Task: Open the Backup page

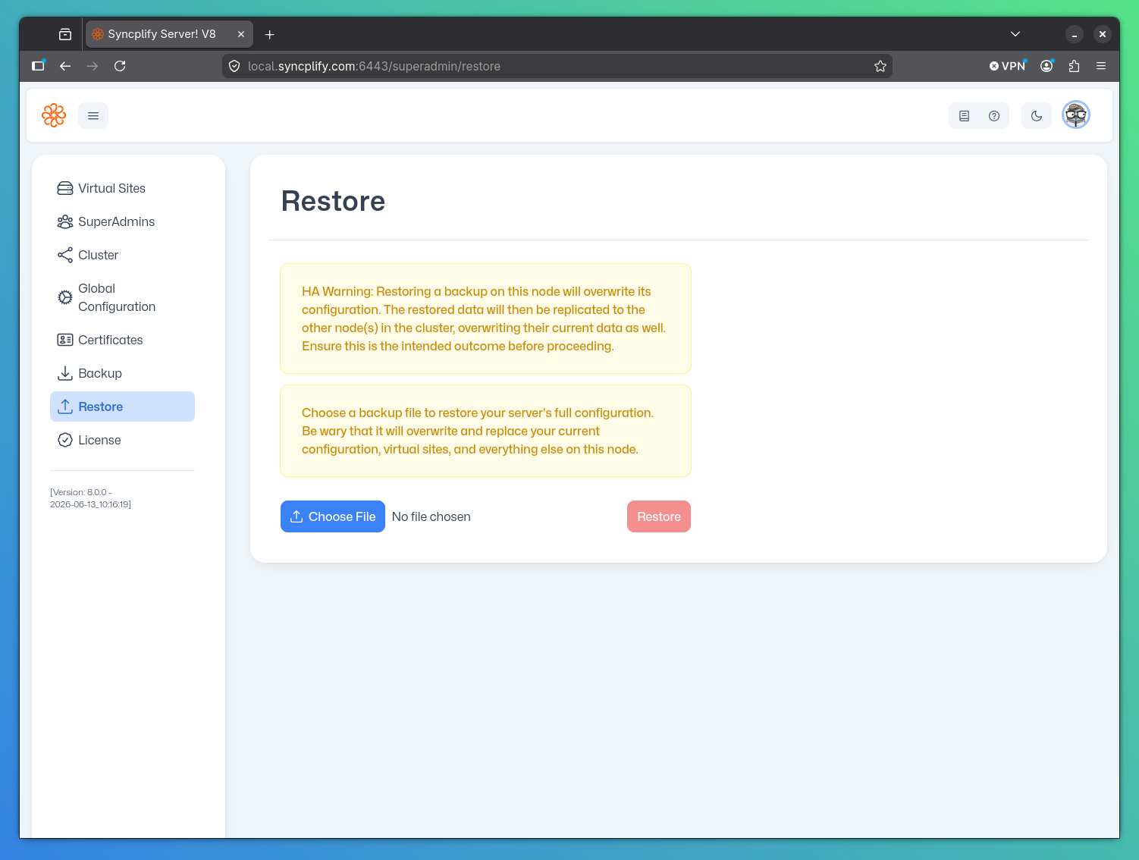Action: click(x=122, y=373)
